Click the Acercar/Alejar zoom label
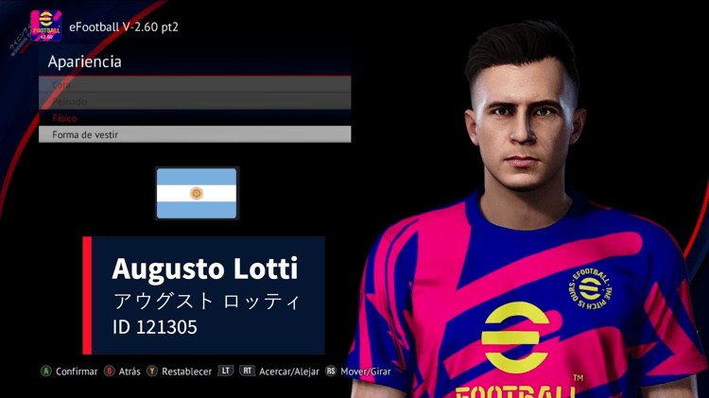Viewport: 709px width, 398px height. (x=289, y=372)
